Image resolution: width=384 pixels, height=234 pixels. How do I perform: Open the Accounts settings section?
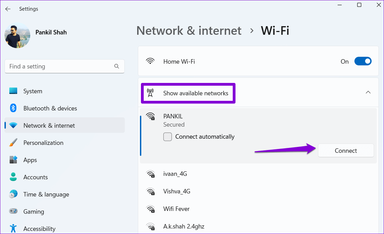point(35,177)
